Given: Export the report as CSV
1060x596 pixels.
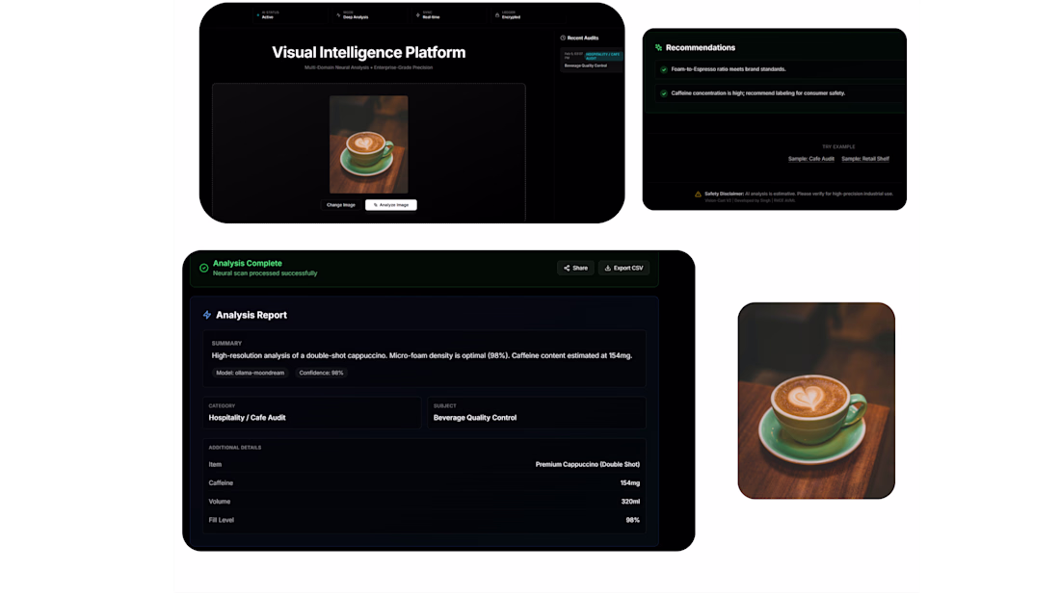Looking at the screenshot, I should click(x=623, y=269).
